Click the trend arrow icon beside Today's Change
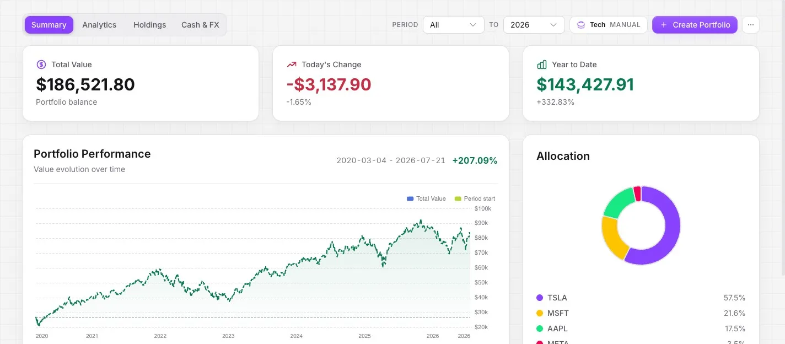Screen dimensions: 785x344 click(292, 64)
